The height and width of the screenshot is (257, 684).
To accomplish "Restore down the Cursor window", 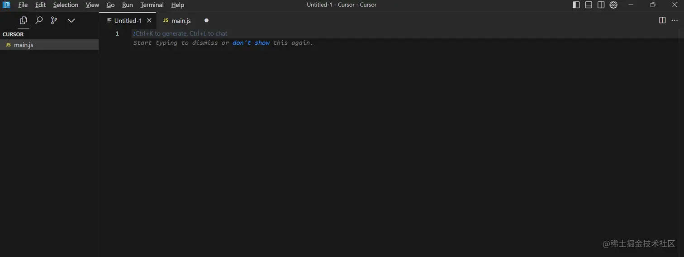I will (x=653, y=5).
